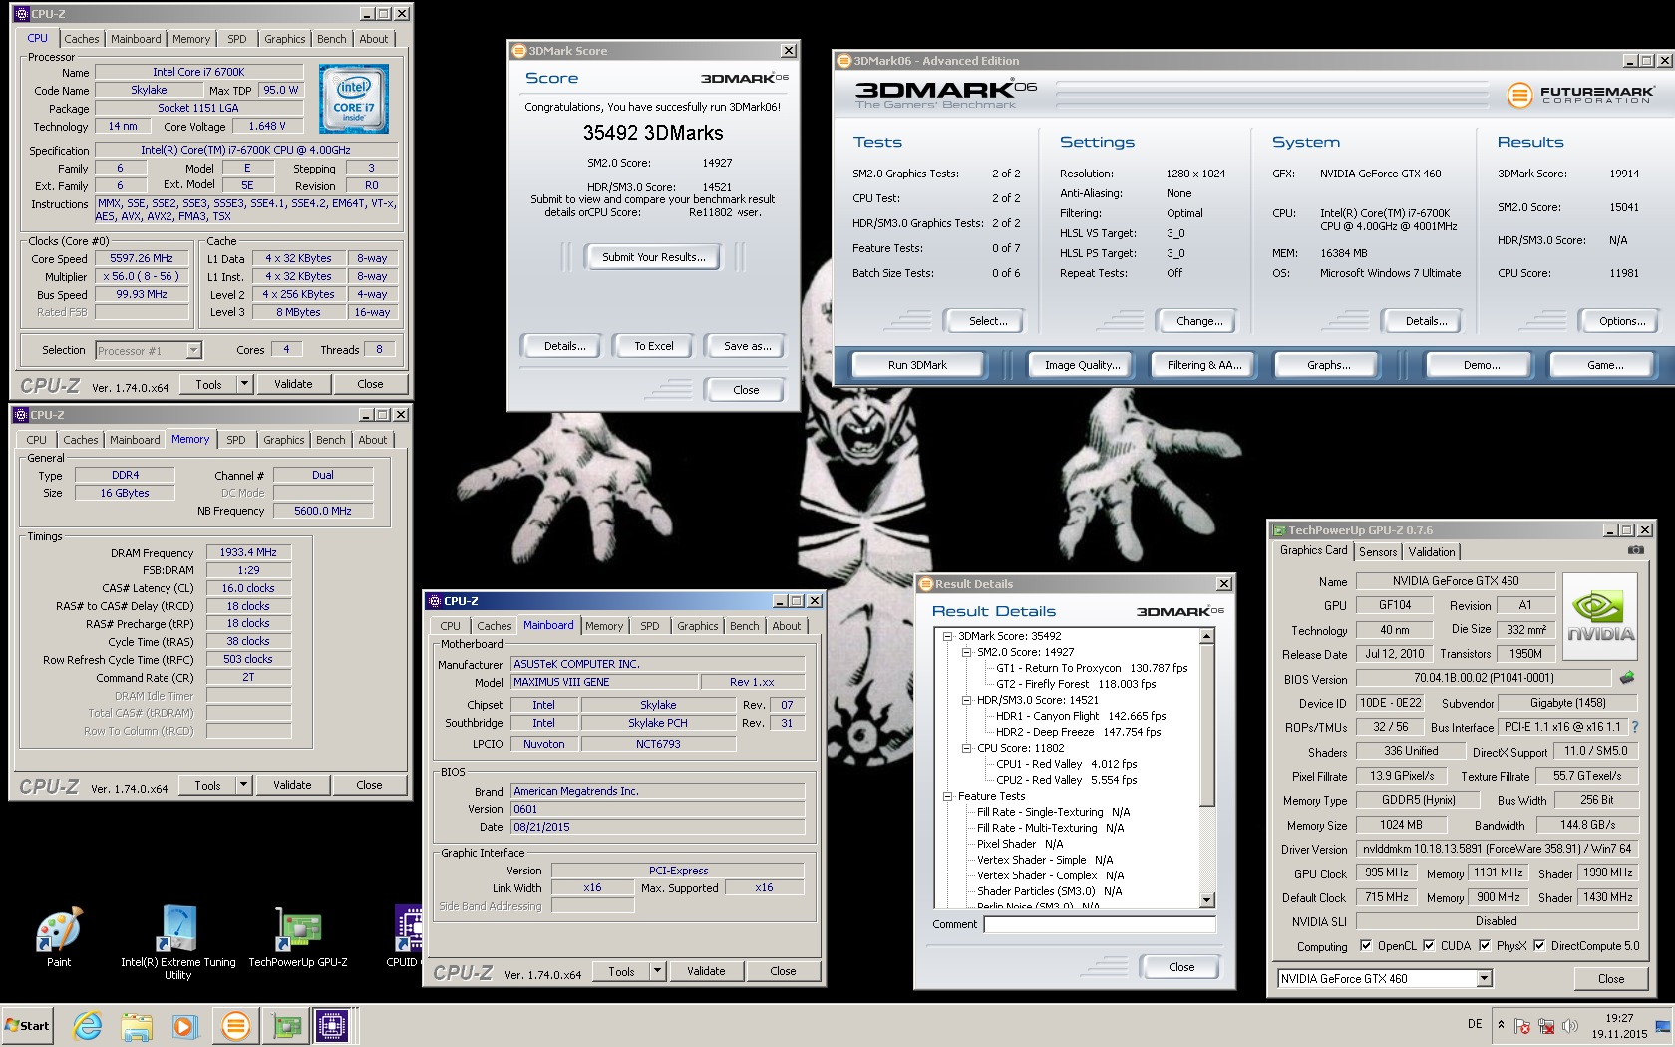
Task: Select CPU2 - Red Valley result row
Action: pyautogui.click(x=1066, y=780)
